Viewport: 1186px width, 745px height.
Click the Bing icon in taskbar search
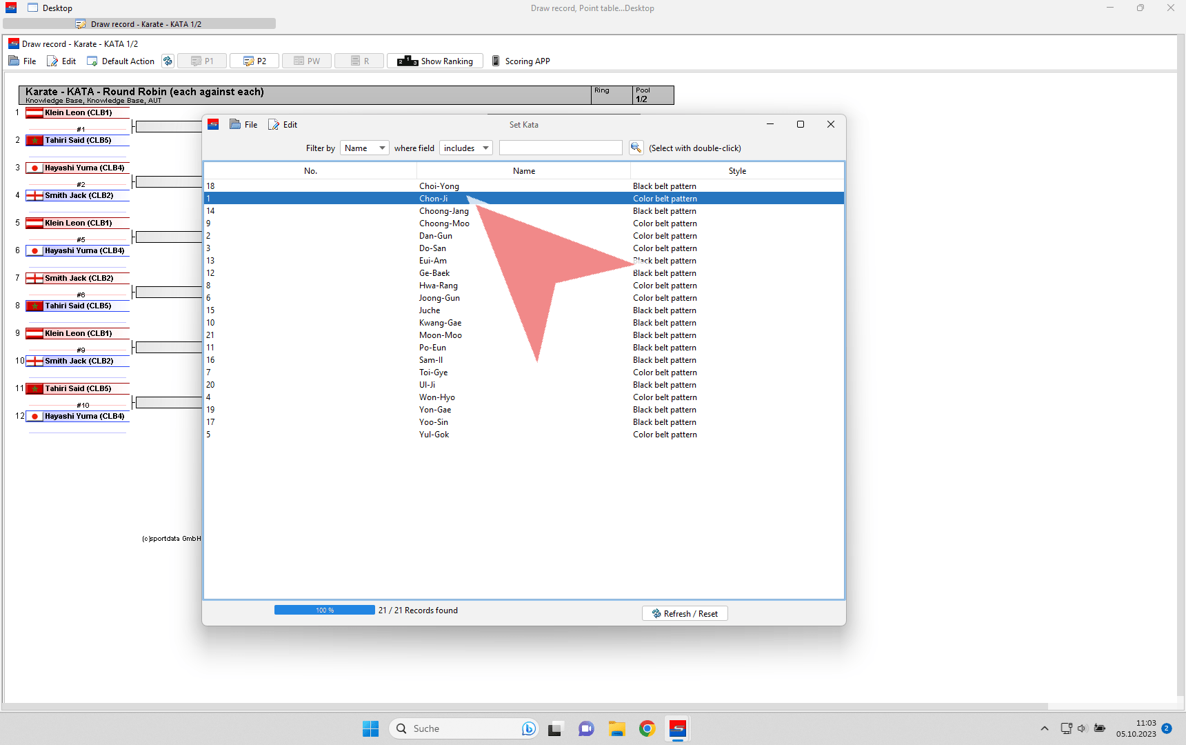[528, 728]
